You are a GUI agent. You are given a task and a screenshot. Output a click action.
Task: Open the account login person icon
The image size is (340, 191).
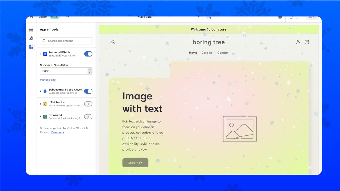(298, 42)
